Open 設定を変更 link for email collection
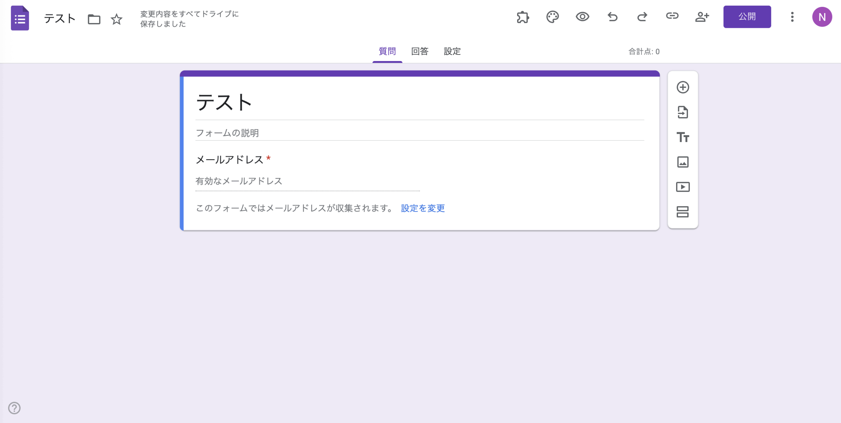 [x=422, y=208]
